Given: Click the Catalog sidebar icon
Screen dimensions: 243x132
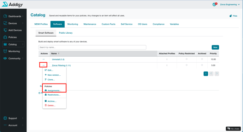Looking at the screenshot, I should point(5,44).
